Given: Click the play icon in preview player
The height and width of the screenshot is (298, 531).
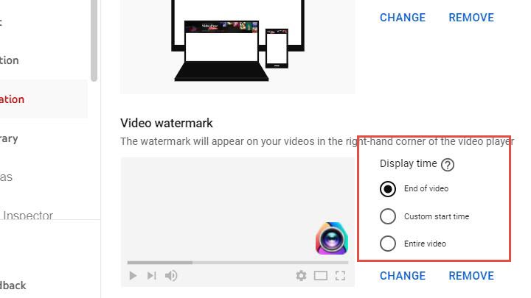Looking at the screenshot, I should click(x=133, y=276).
